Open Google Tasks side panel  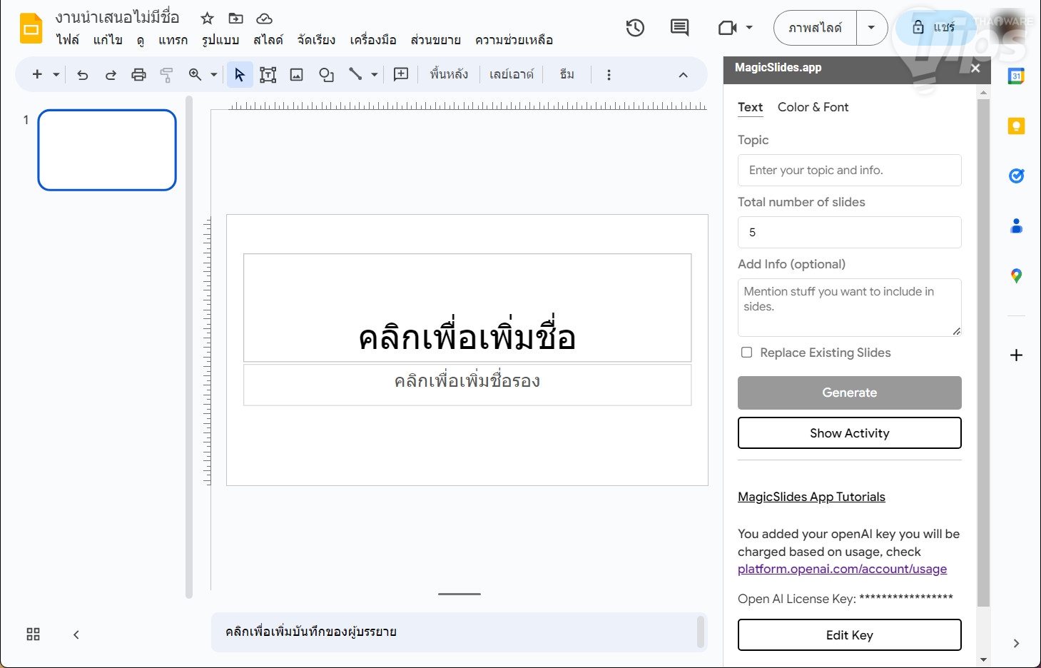tap(1016, 176)
